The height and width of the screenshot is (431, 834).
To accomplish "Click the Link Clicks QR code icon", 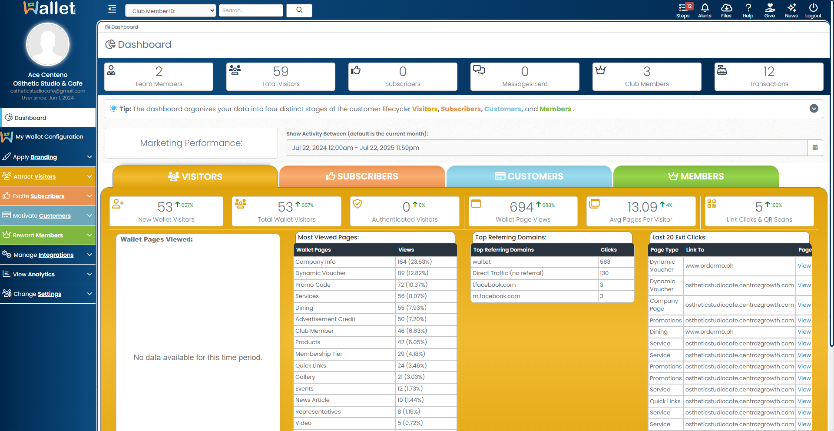I will point(712,203).
